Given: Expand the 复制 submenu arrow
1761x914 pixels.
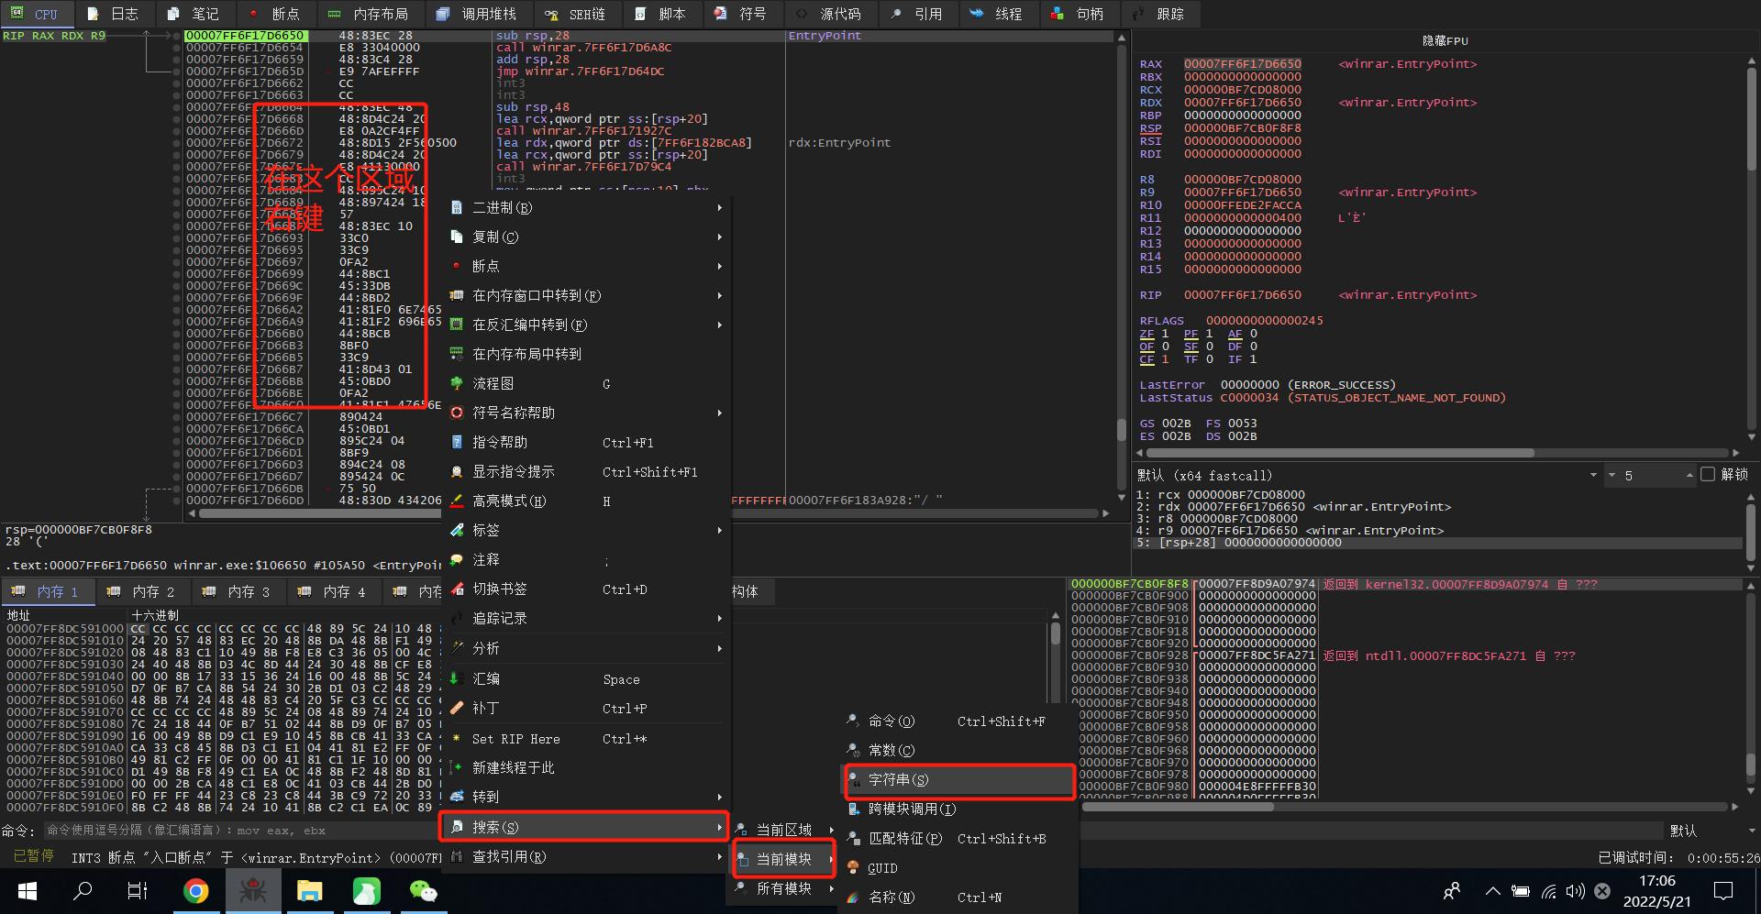Looking at the screenshot, I should coord(719,237).
